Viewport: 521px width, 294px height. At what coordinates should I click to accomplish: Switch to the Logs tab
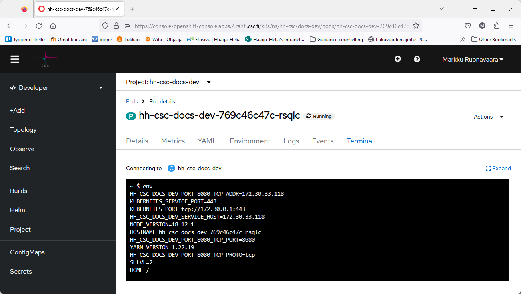pos(291,141)
